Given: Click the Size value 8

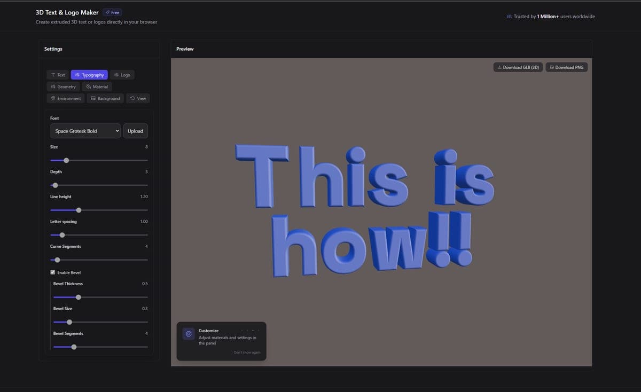Looking at the screenshot, I should [x=146, y=147].
